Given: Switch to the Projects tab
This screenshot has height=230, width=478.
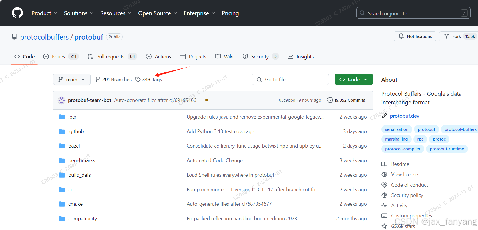Looking at the screenshot, I should [x=193, y=56].
